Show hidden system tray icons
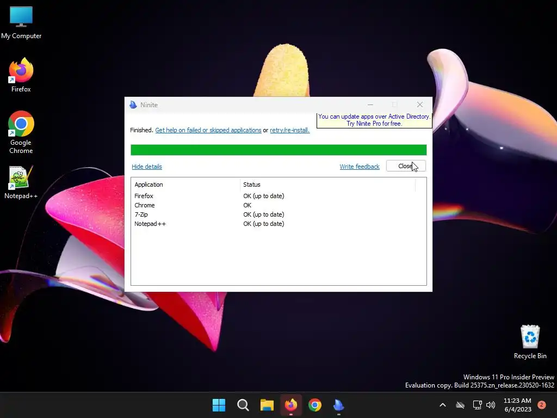The image size is (557, 418). pyautogui.click(x=443, y=405)
